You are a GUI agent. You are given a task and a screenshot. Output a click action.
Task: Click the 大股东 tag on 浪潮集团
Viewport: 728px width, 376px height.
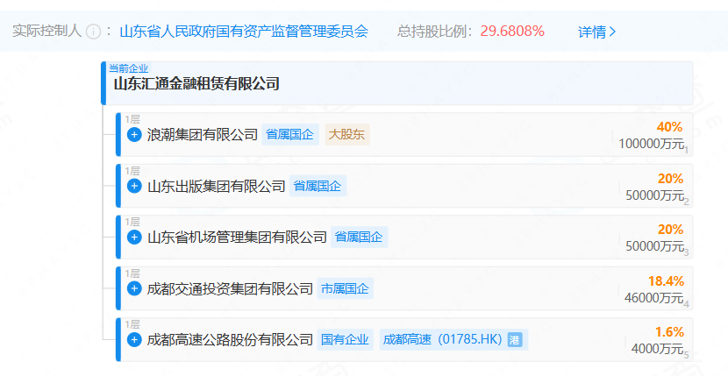pos(347,135)
